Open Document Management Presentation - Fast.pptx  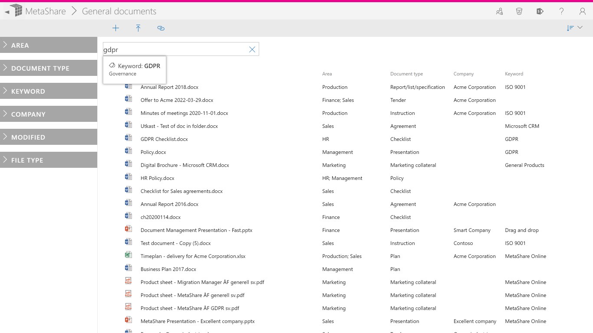[196, 230]
